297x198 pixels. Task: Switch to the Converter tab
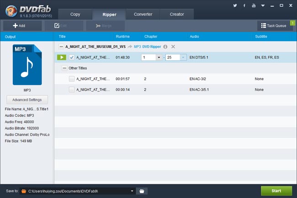(x=143, y=14)
